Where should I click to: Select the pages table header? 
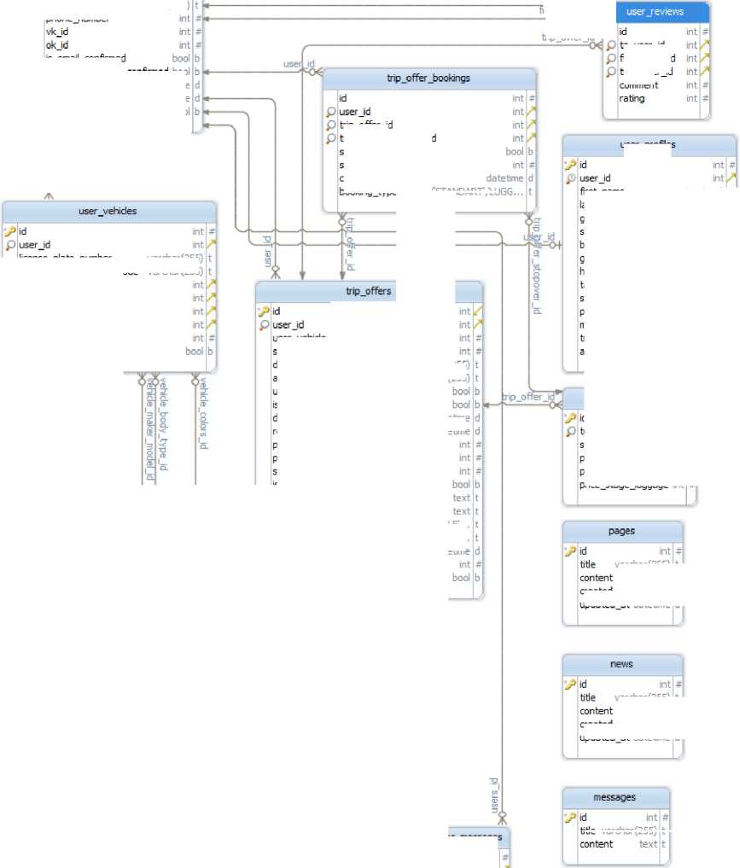coord(621,531)
